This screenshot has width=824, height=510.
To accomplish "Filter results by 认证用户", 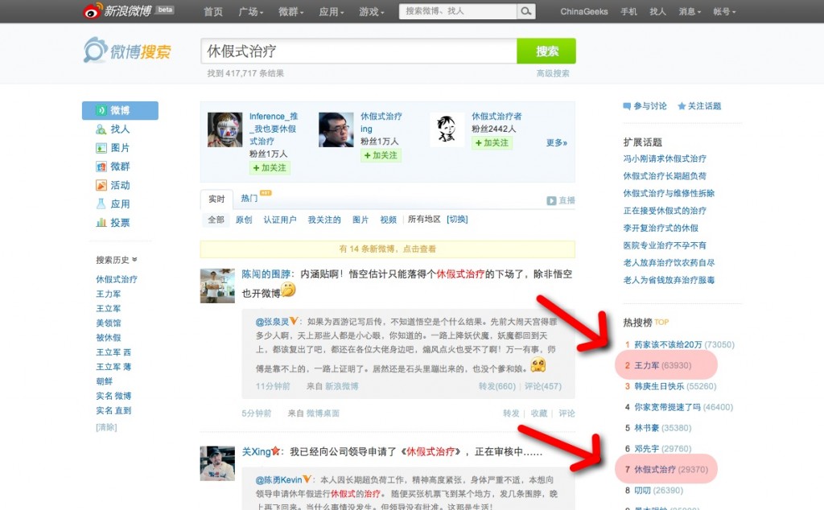I will 279,220.
